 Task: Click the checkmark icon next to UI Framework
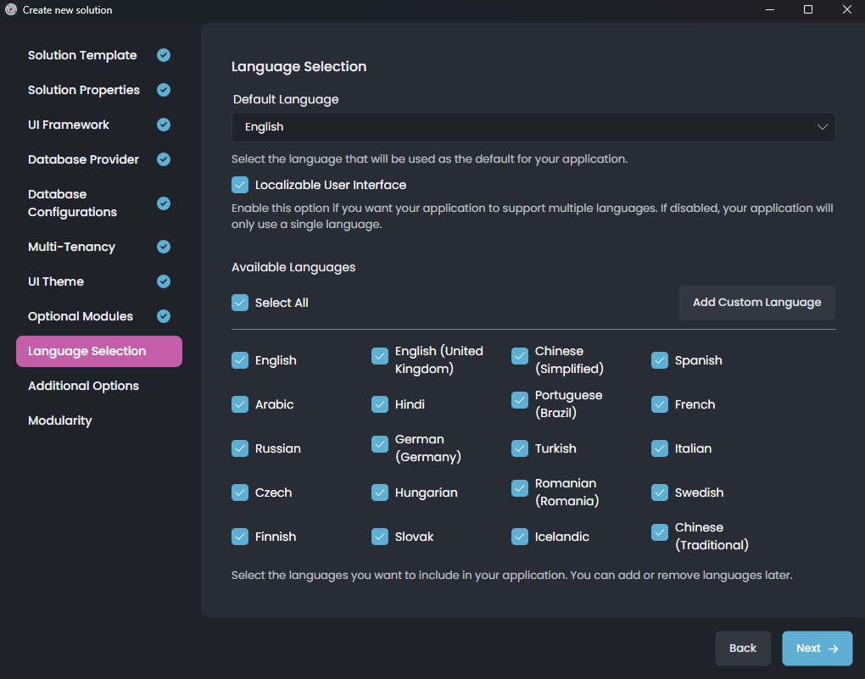tap(163, 125)
